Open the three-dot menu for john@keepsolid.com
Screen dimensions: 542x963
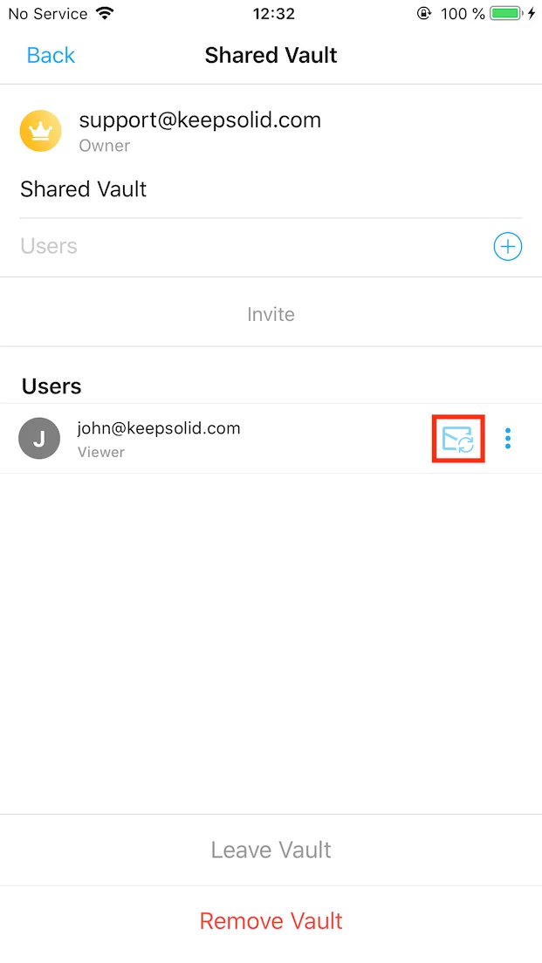508,439
